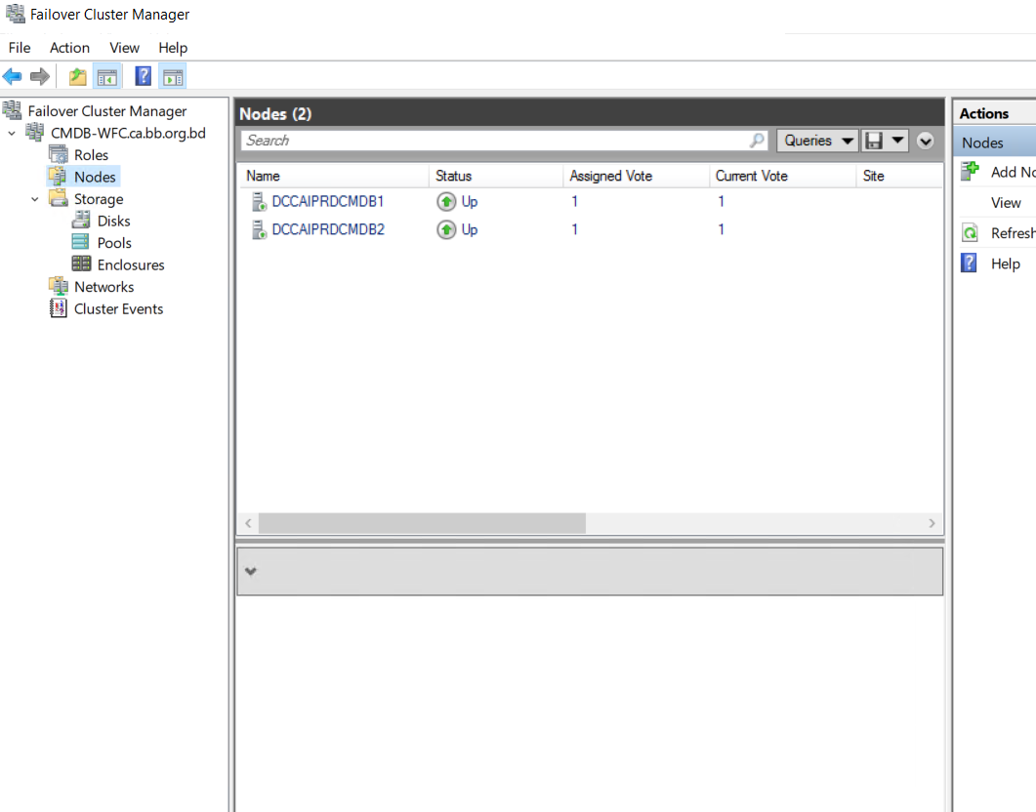
Task: Open the Help menu
Action: pyautogui.click(x=173, y=48)
